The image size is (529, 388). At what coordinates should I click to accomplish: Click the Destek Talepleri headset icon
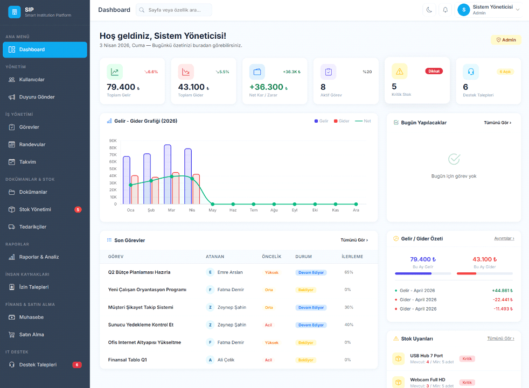click(x=471, y=72)
